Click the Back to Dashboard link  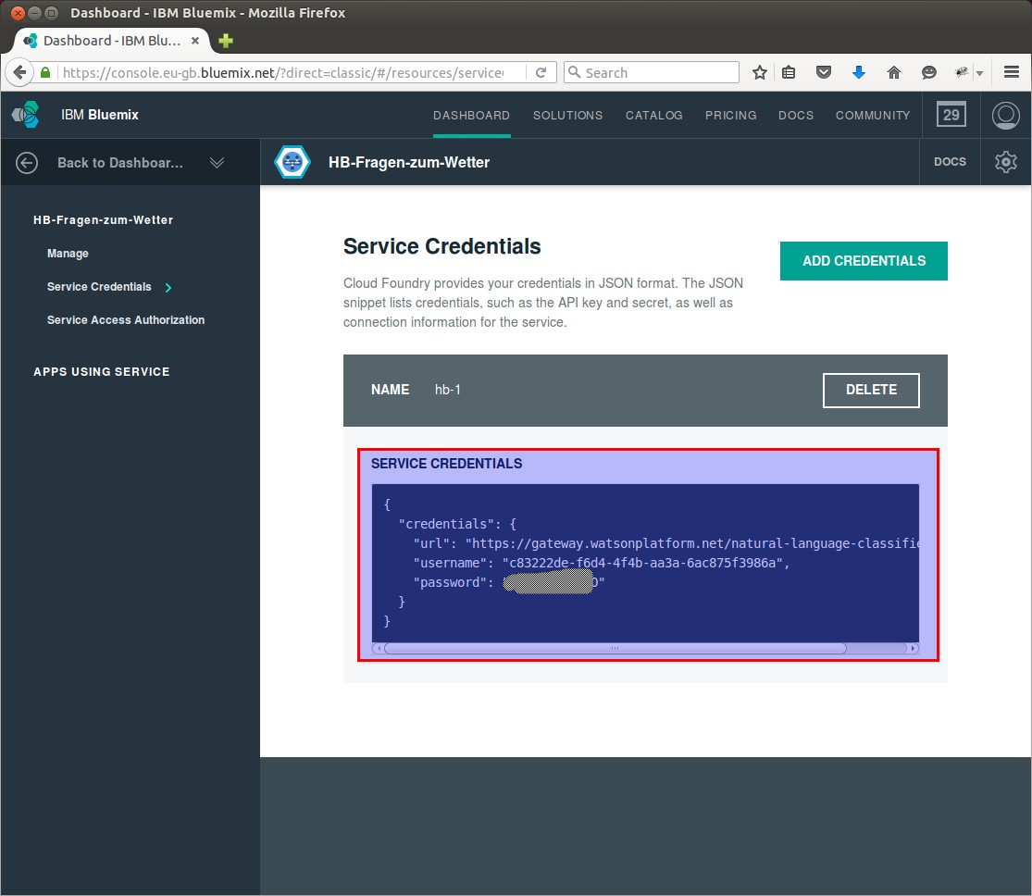(x=119, y=163)
